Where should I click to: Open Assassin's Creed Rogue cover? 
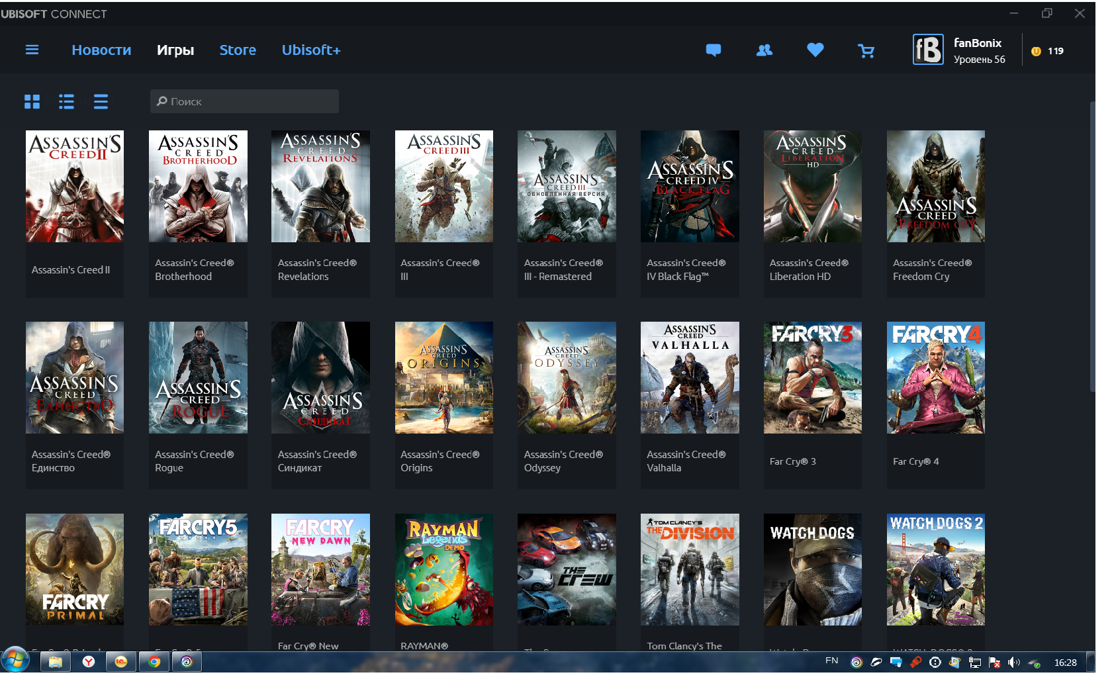point(198,378)
